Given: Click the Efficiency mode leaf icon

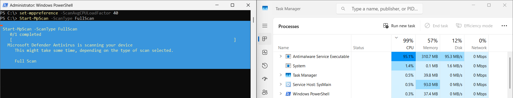Looking at the screenshot, I should click(x=459, y=26).
